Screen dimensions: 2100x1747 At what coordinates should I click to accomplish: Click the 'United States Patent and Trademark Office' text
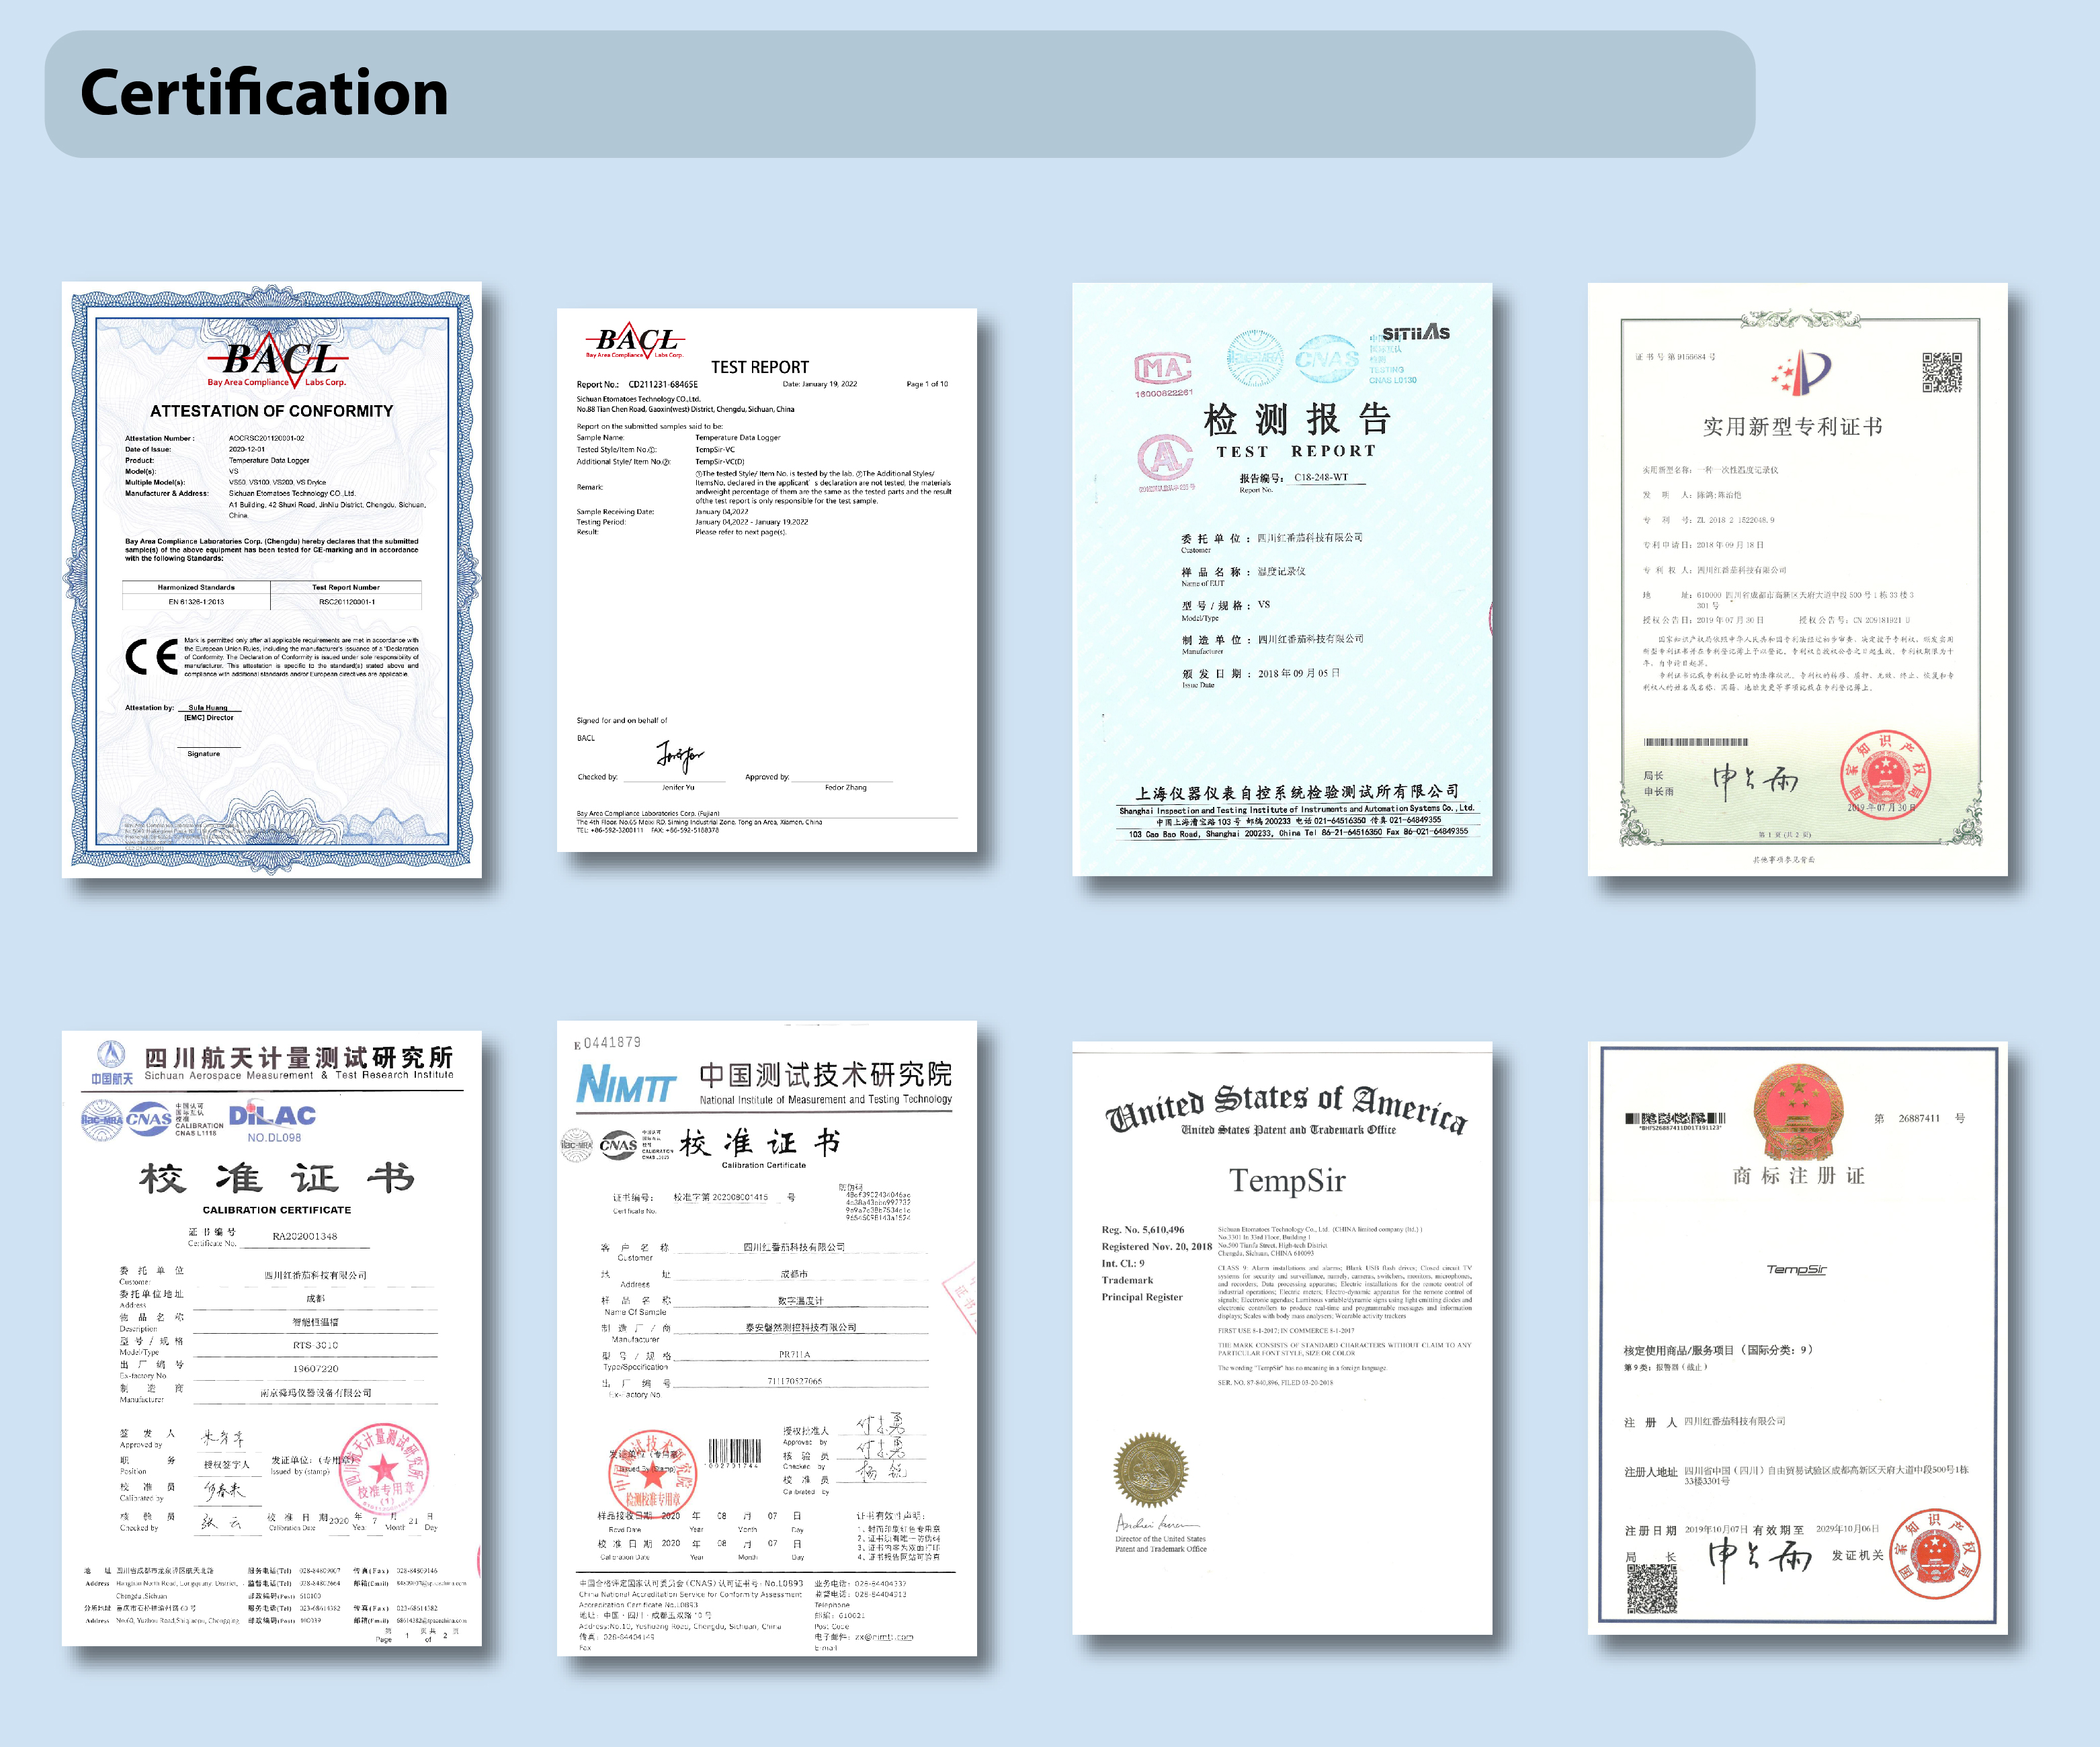tap(1288, 1130)
